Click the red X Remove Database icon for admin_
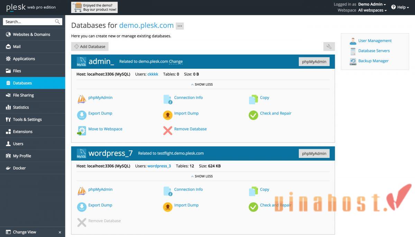415x237 pixels. (x=168, y=130)
